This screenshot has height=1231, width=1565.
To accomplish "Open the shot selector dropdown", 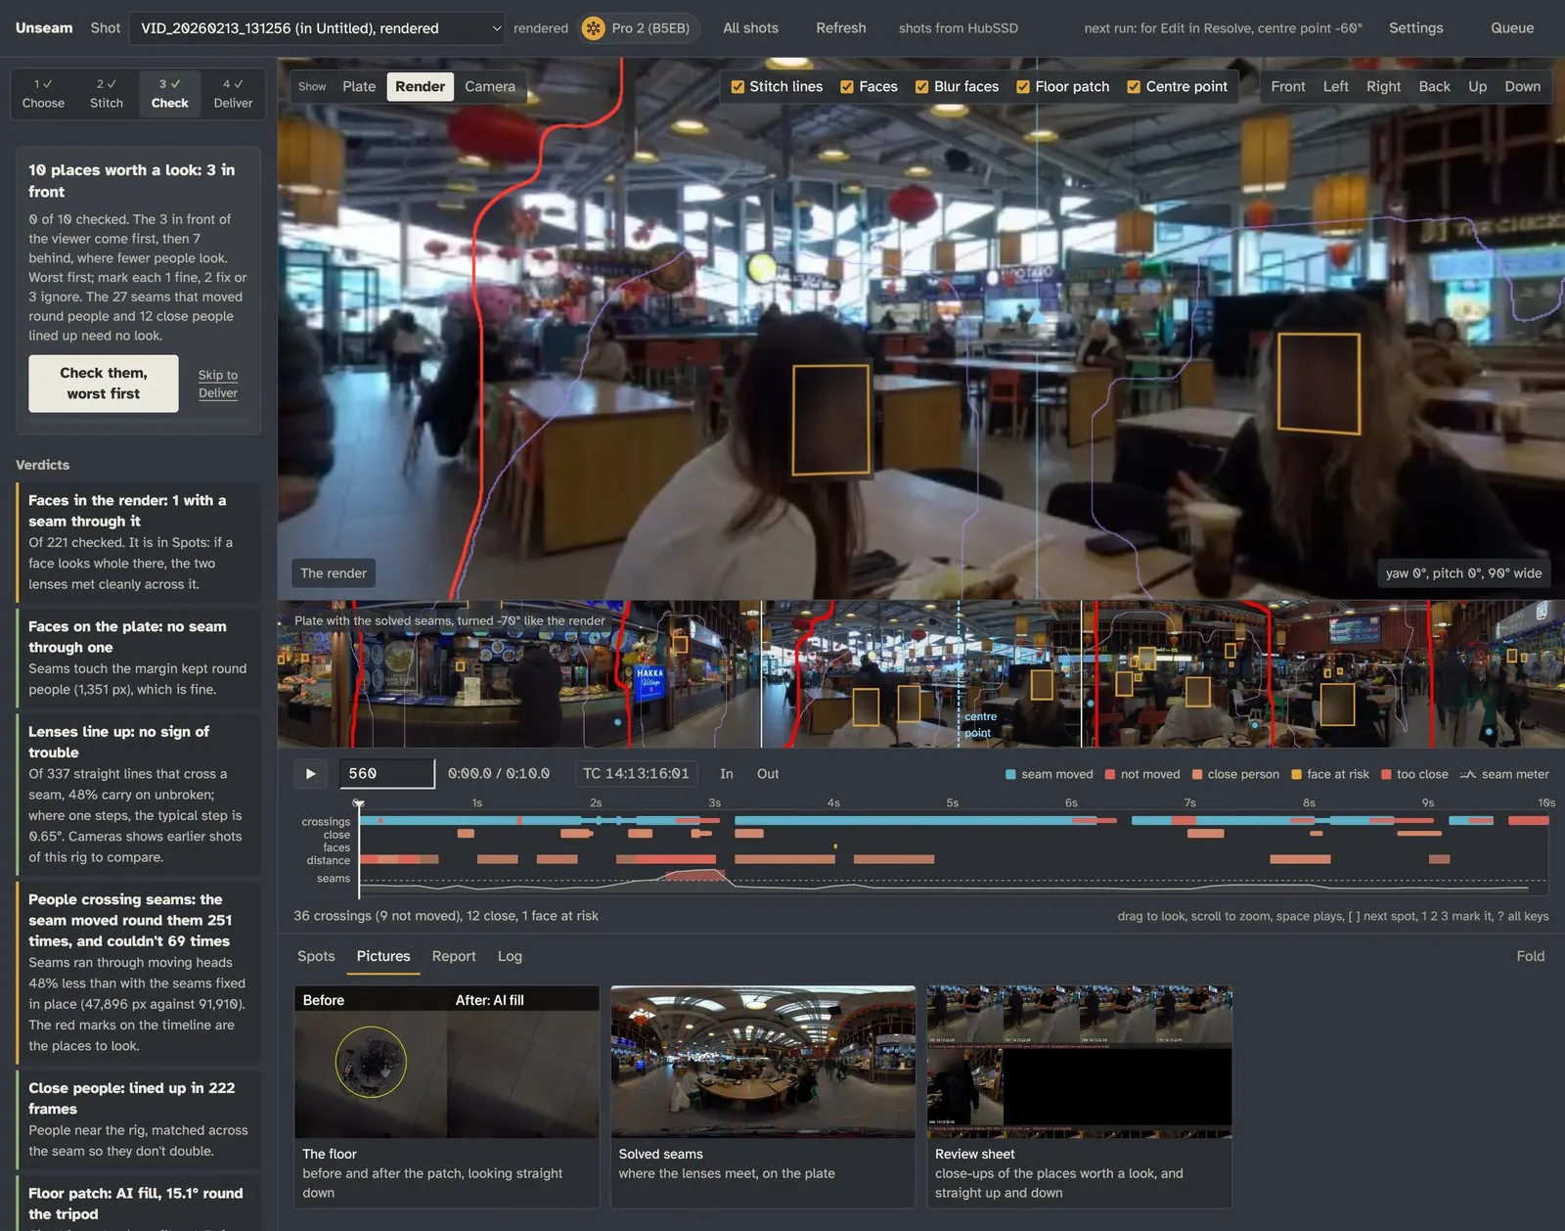I will pos(317,28).
